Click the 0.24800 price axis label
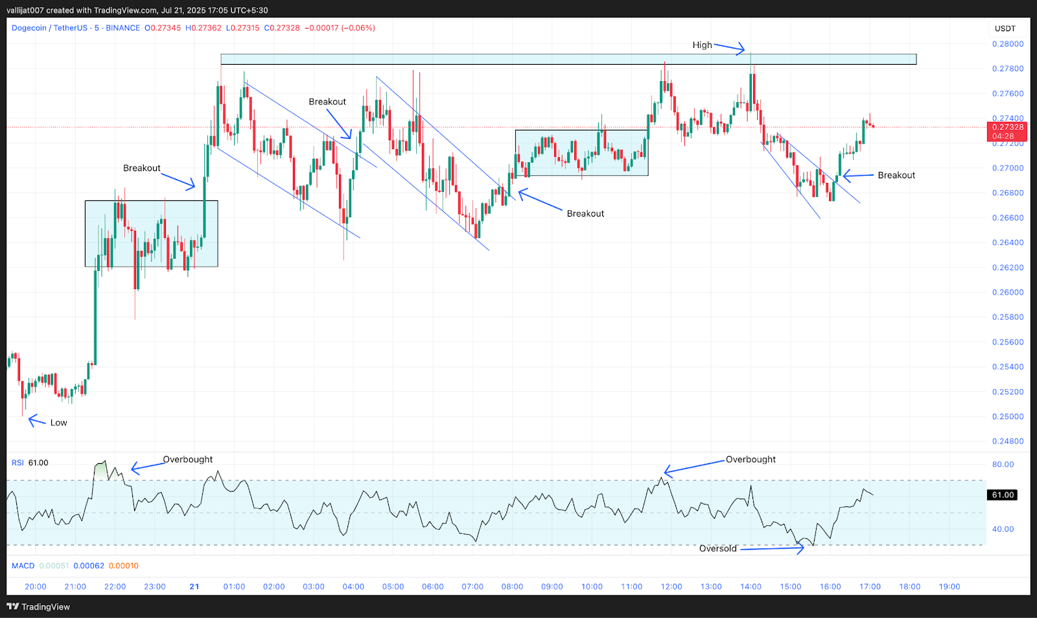This screenshot has height=618, width=1037. pos(1008,441)
